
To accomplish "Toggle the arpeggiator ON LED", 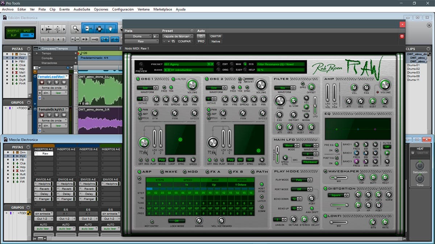I will pos(140,178).
